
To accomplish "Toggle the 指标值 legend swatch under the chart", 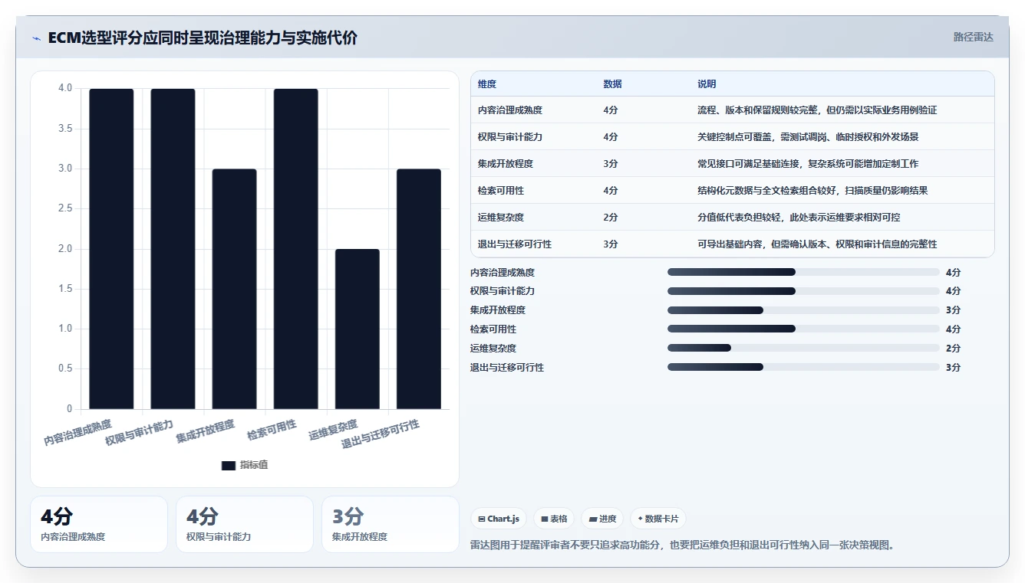I will 229,465.
